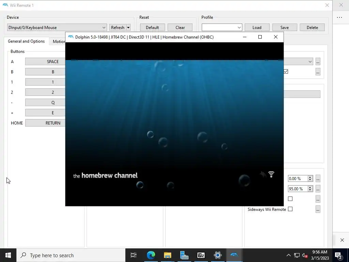
Task: Remap the 2 button mapping
Action: tap(45, 92)
